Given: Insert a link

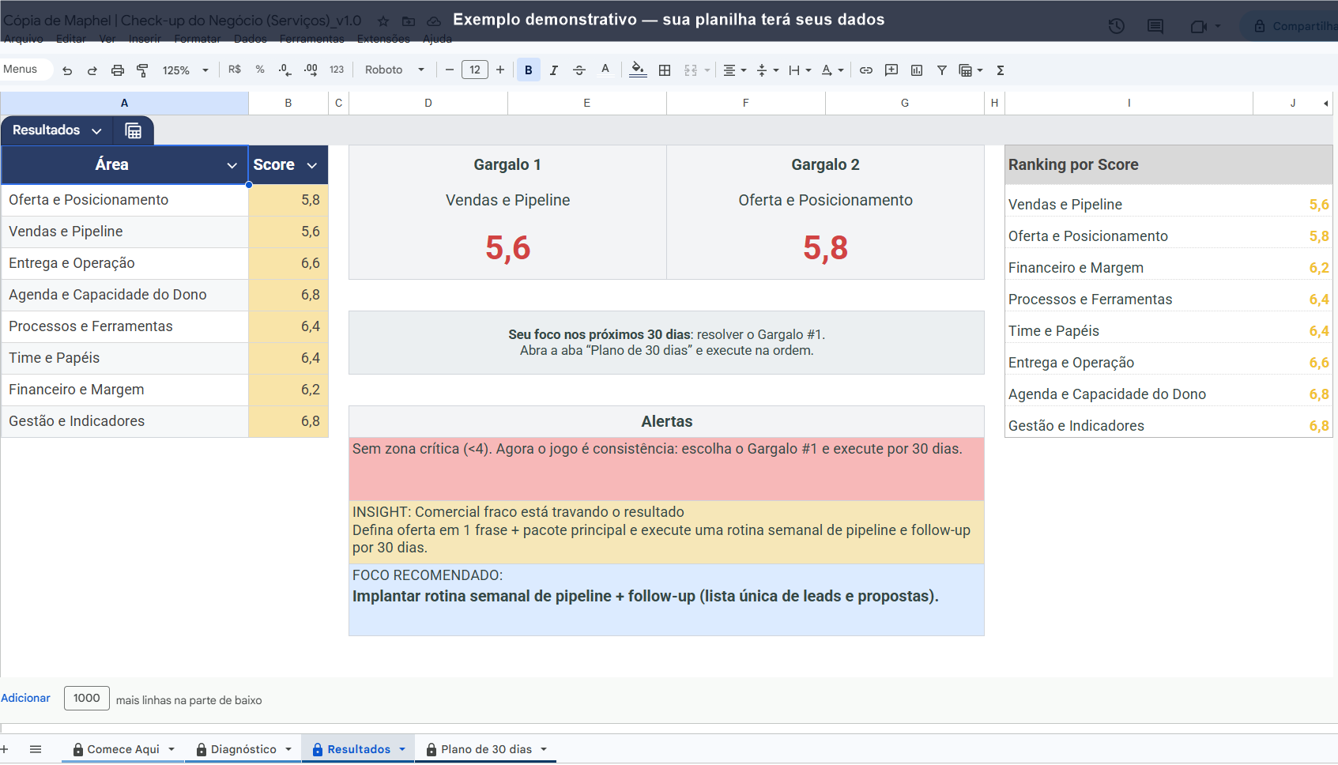Looking at the screenshot, I should (x=866, y=70).
